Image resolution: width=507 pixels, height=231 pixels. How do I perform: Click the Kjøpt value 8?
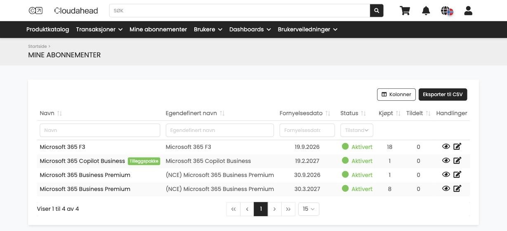coord(390,189)
